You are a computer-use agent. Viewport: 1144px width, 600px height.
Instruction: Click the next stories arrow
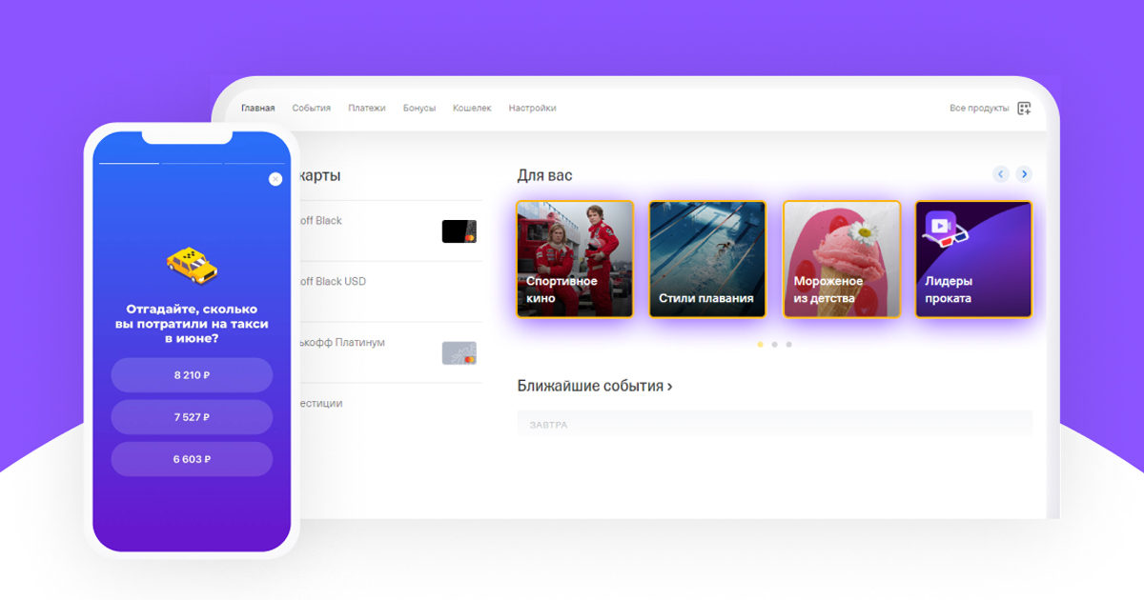[x=1024, y=174]
